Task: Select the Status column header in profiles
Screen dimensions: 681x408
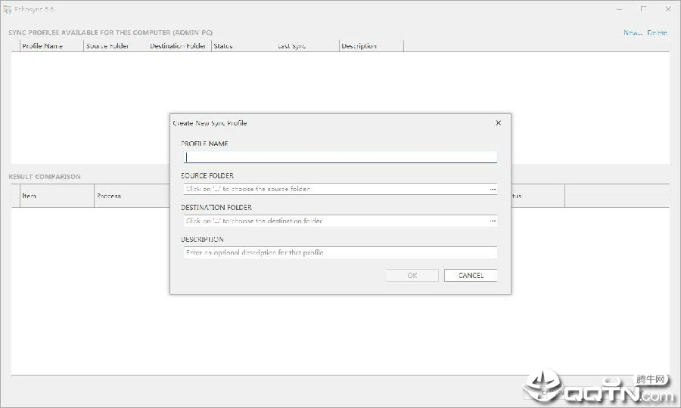Action: 243,46
